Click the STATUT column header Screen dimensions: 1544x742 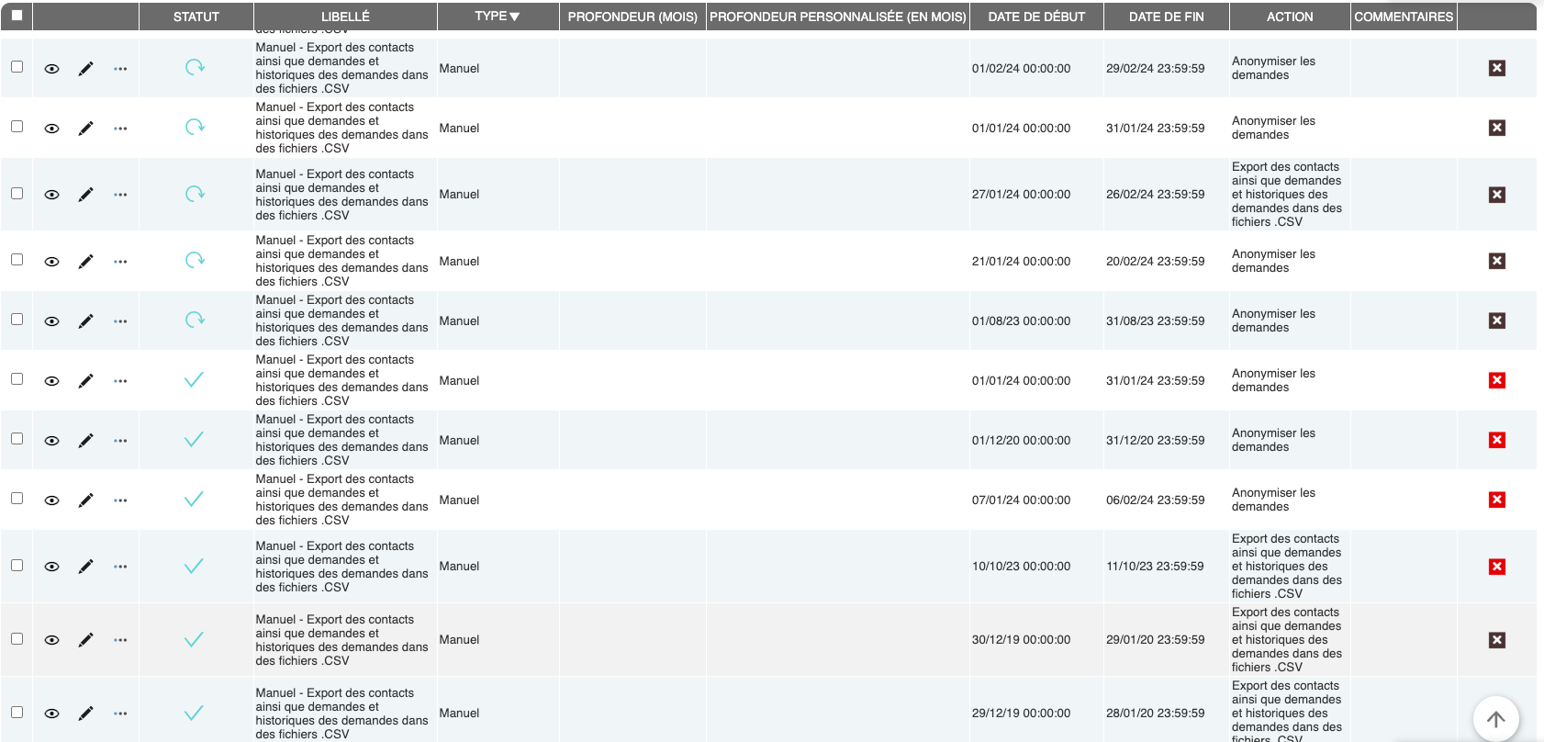pos(196,17)
